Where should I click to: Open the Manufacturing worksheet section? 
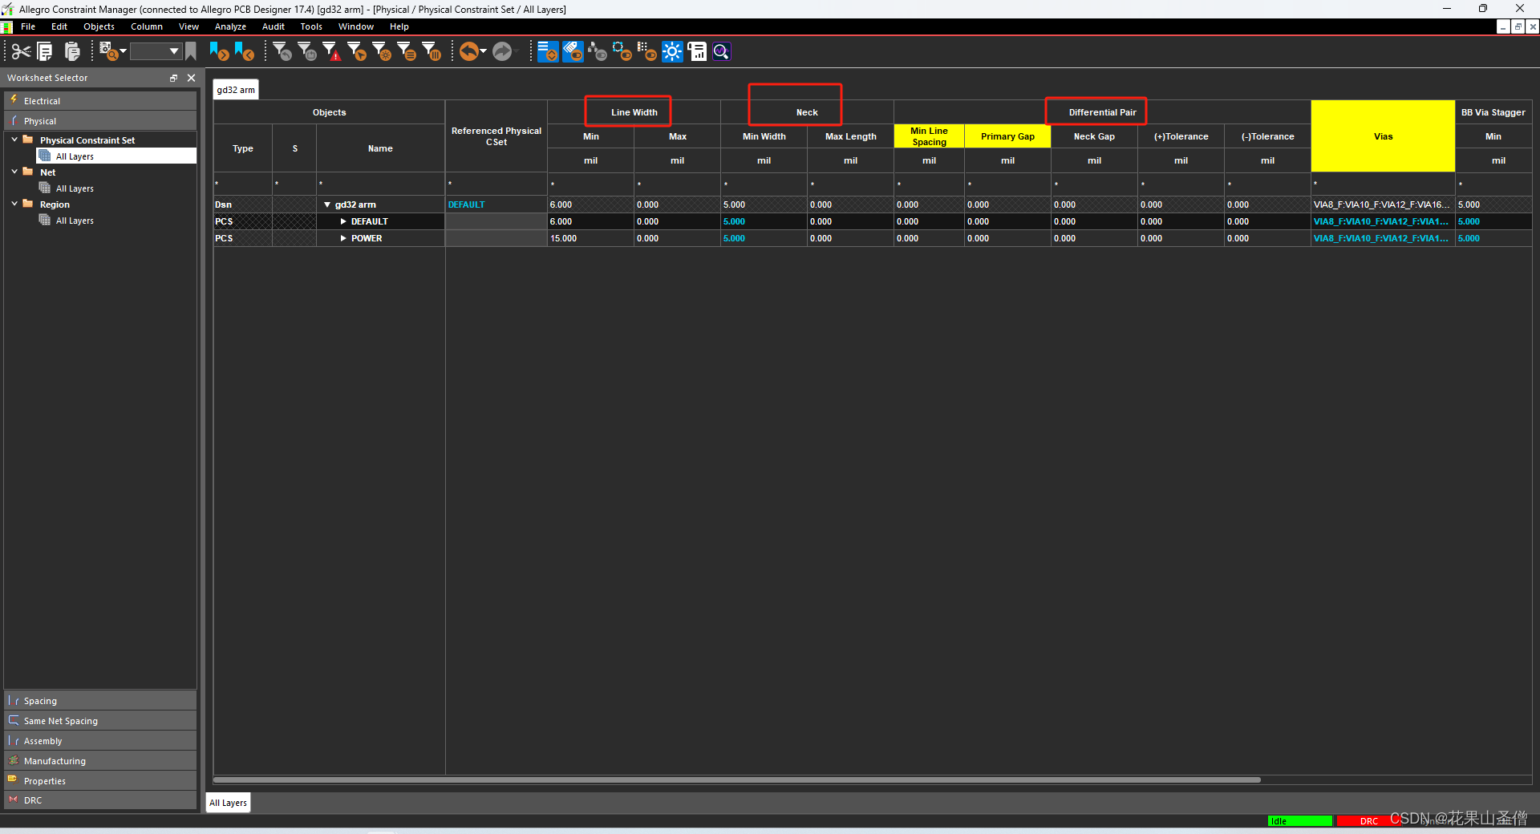(100, 761)
